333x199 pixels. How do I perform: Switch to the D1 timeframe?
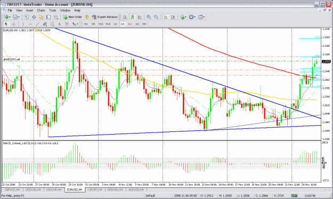(x=130, y=24)
